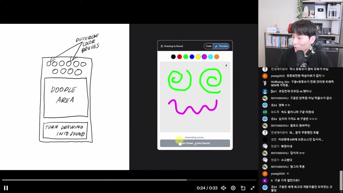Click inside the doodle canvas area
Screen dimensions: 343x193
[195, 97]
